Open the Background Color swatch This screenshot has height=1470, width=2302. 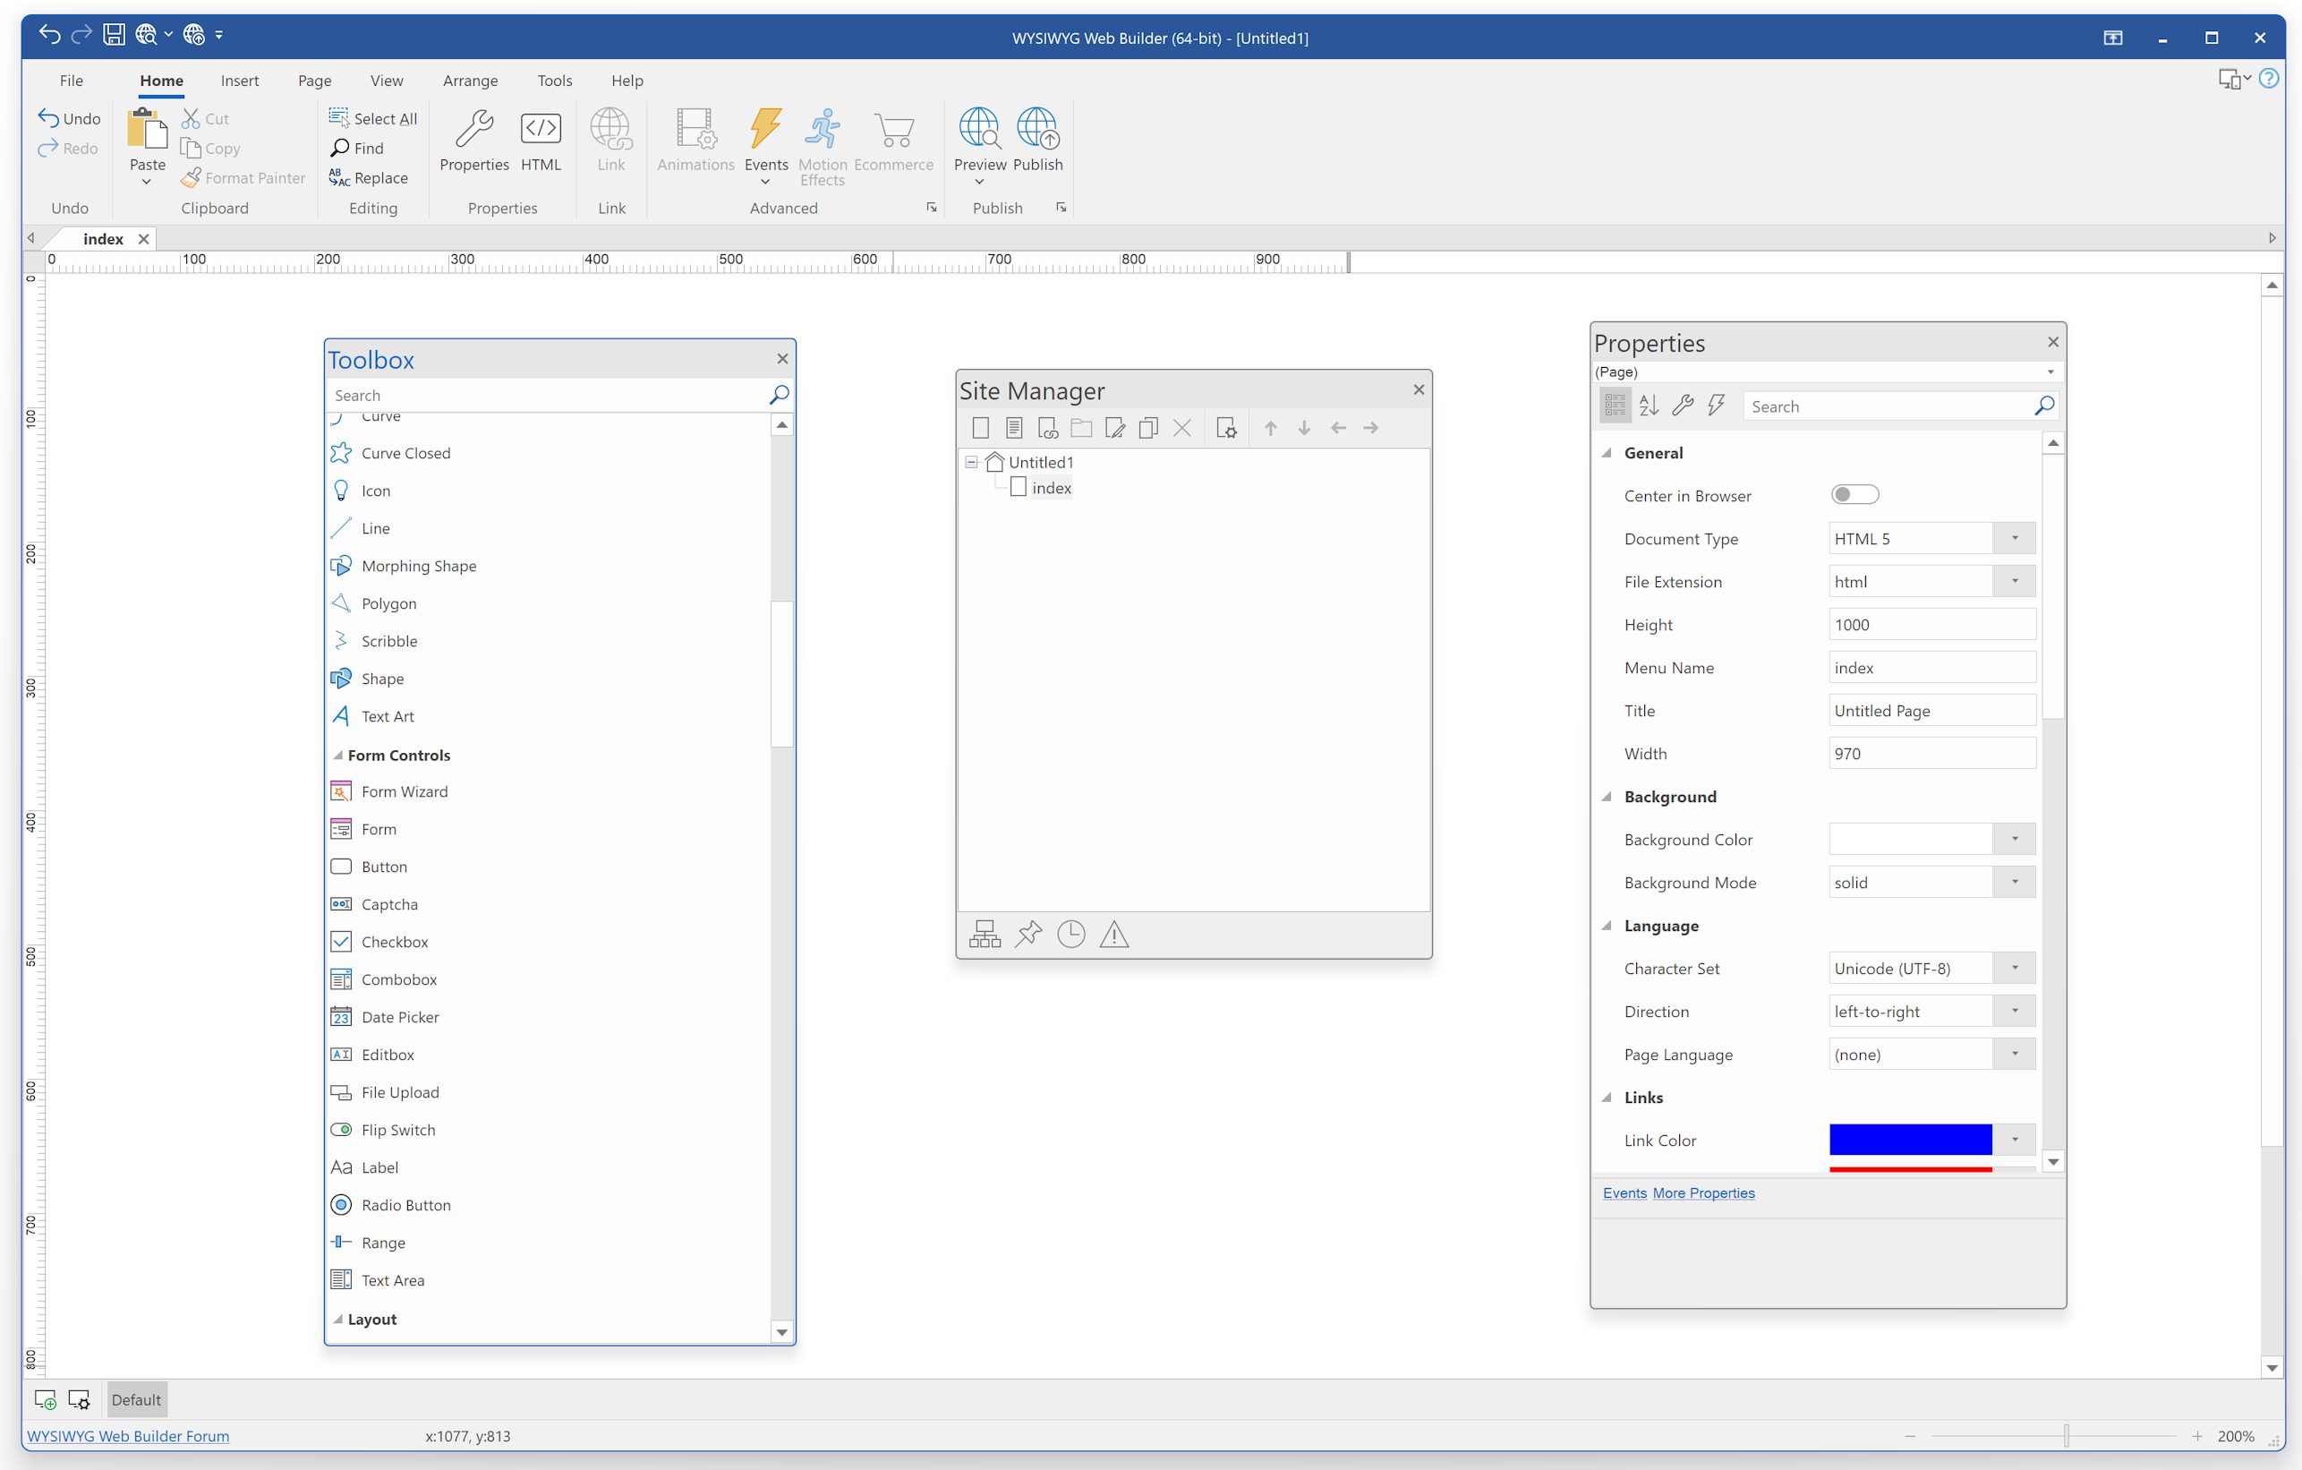1910,840
